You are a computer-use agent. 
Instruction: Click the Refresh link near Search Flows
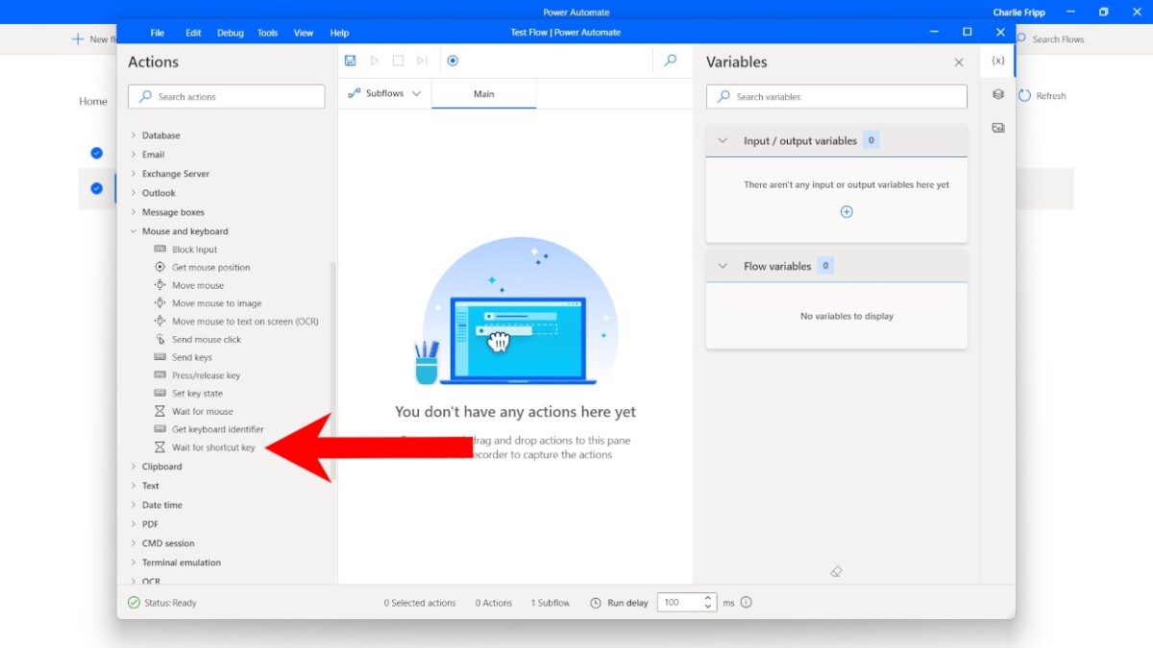pyautogui.click(x=1043, y=95)
